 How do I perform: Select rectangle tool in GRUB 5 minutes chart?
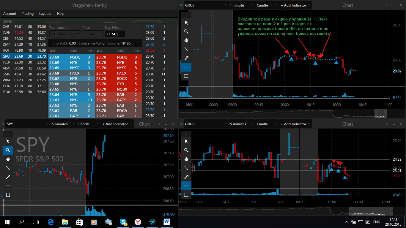(x=186, y=195)
